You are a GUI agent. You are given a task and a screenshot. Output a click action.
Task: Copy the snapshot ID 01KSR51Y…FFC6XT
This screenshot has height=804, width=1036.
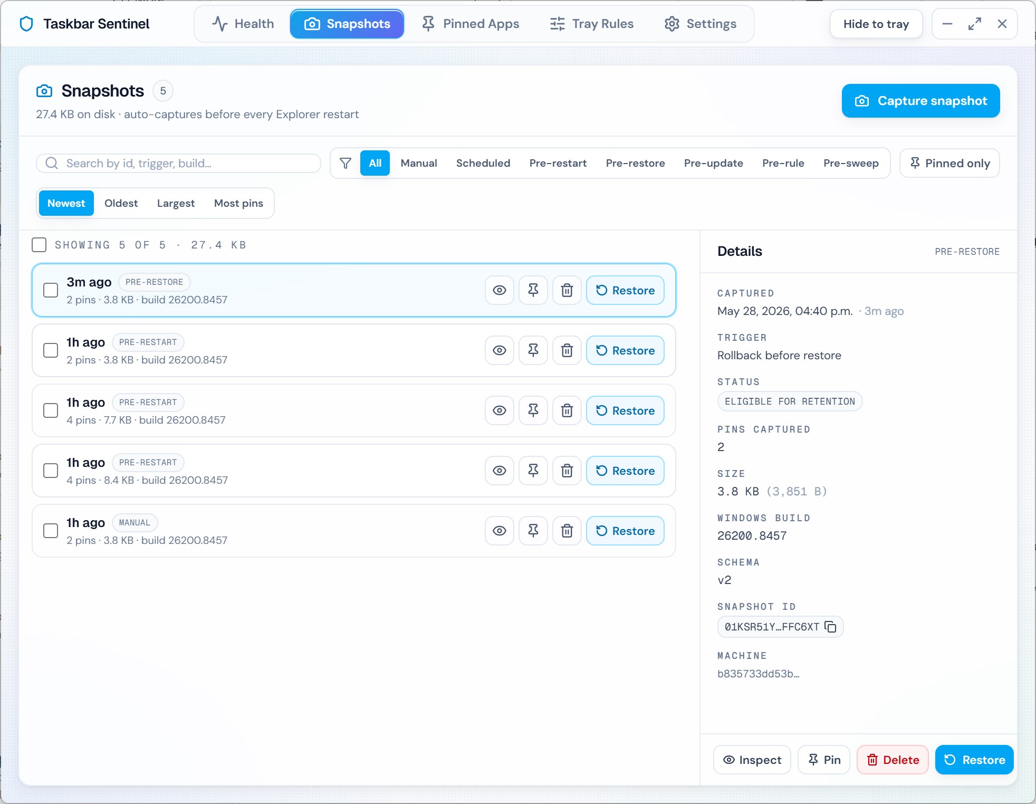[x=830, y=627]
